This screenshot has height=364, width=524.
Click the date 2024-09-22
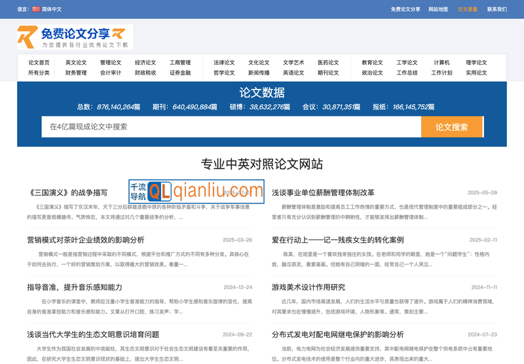click(x=238, y=335)
